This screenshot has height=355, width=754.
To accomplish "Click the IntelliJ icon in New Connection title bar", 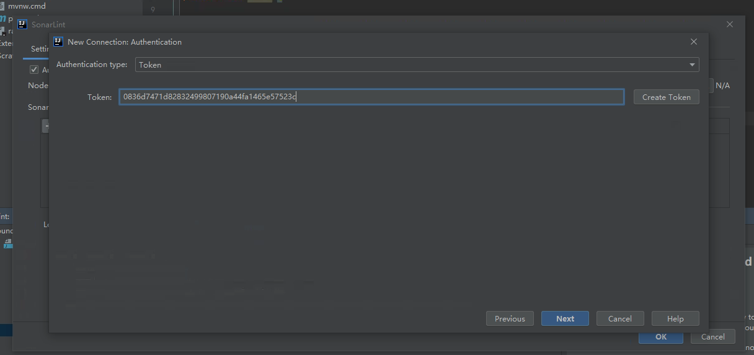I will (58, 42).
